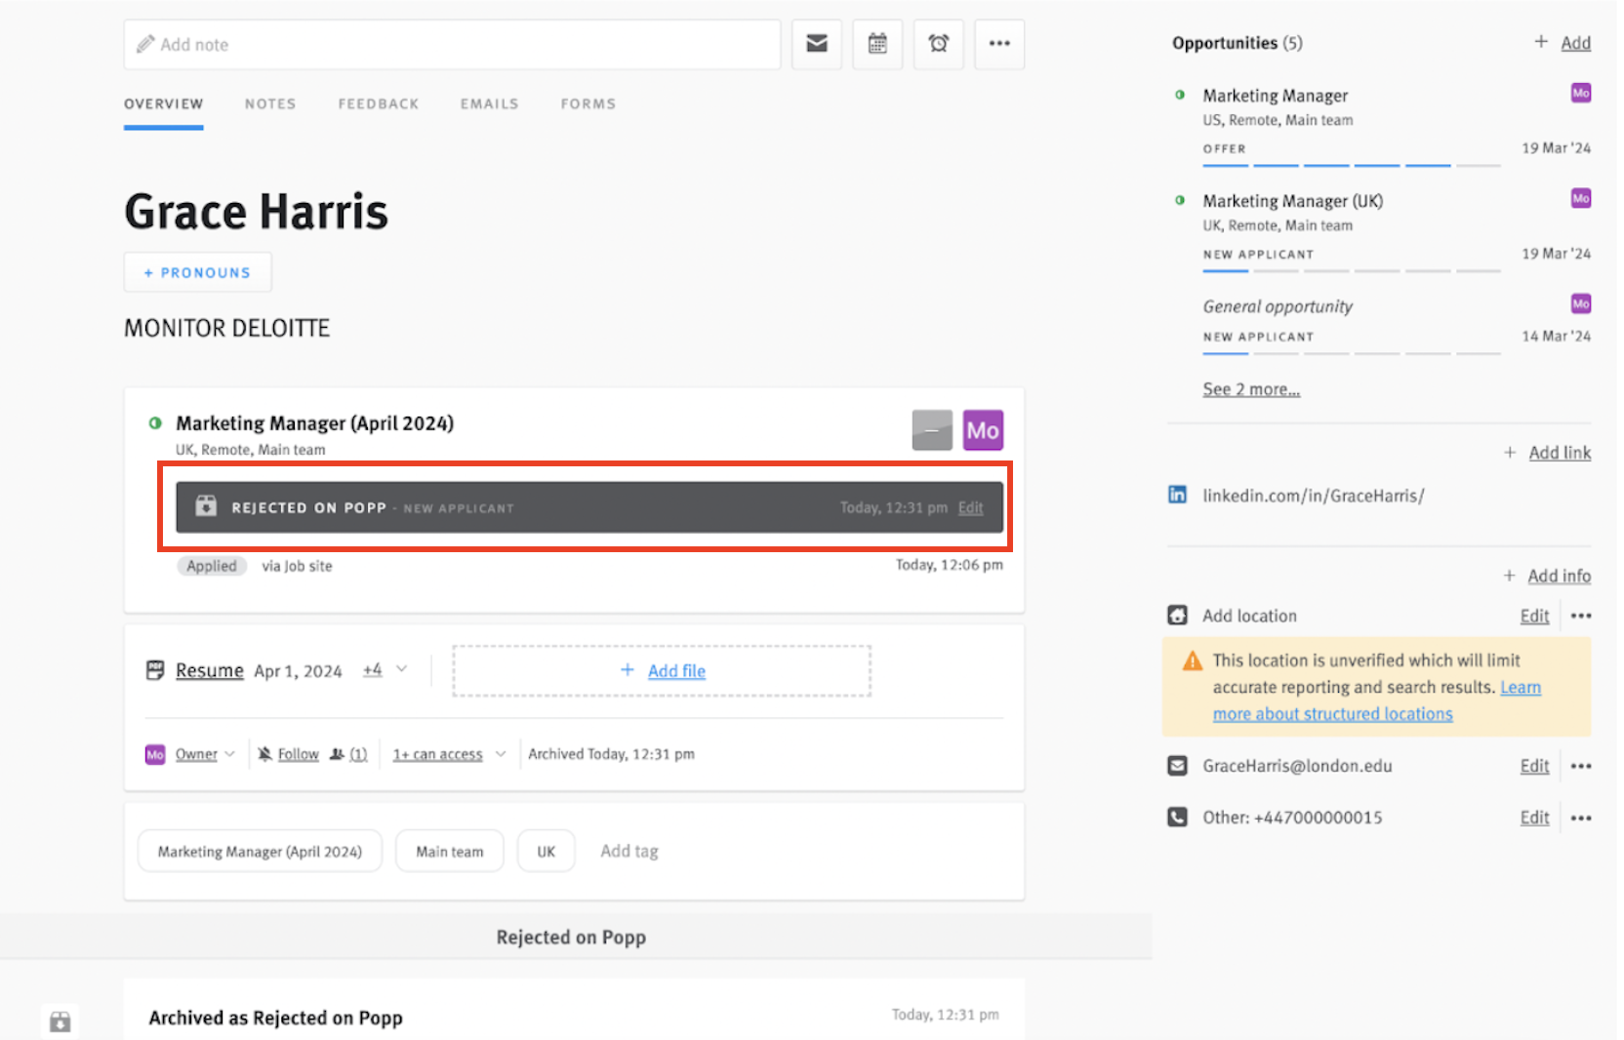Click the phone icon beside Other number

coord(1178,818)
